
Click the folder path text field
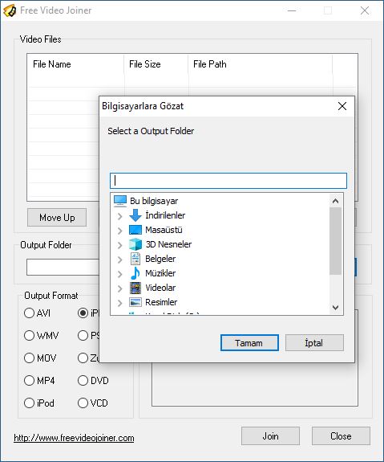[228, 181]
